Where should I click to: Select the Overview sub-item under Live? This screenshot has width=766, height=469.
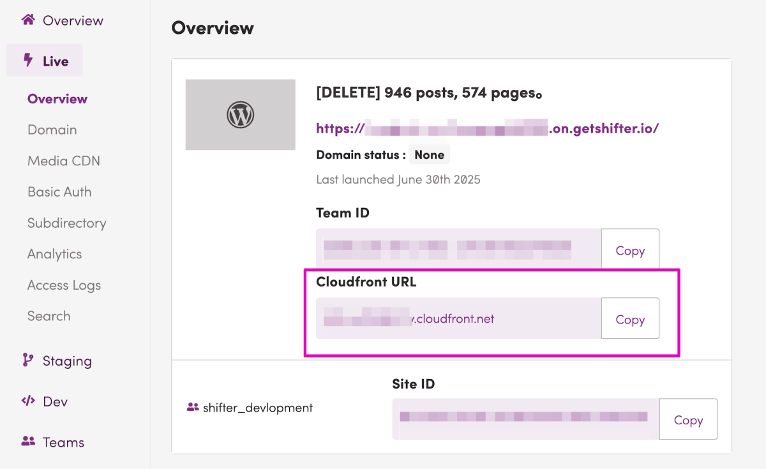tap(57, 99)
